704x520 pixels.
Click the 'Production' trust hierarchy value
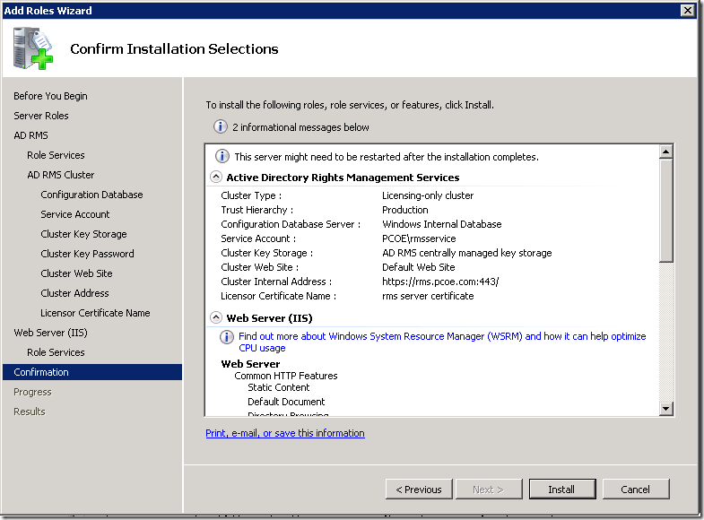[x=405, y=210]
